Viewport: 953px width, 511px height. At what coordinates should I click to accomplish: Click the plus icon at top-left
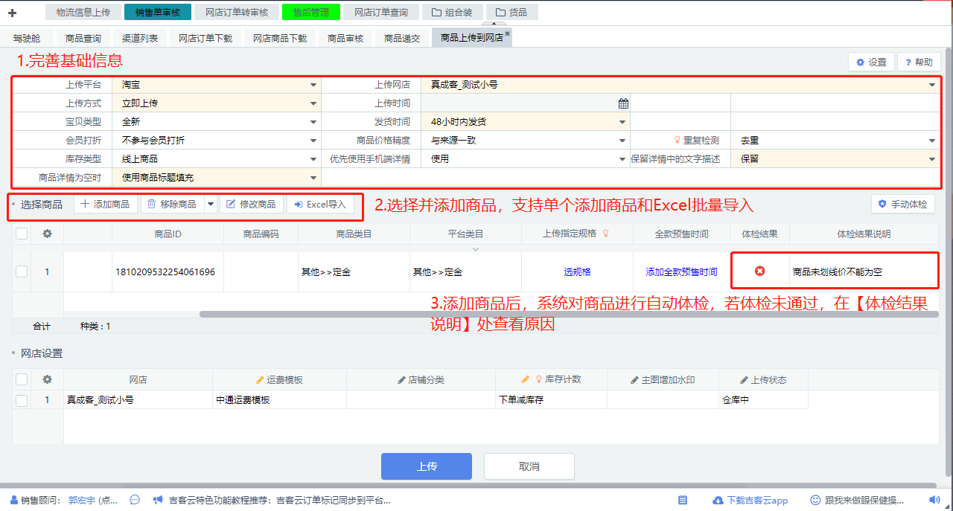12,13
